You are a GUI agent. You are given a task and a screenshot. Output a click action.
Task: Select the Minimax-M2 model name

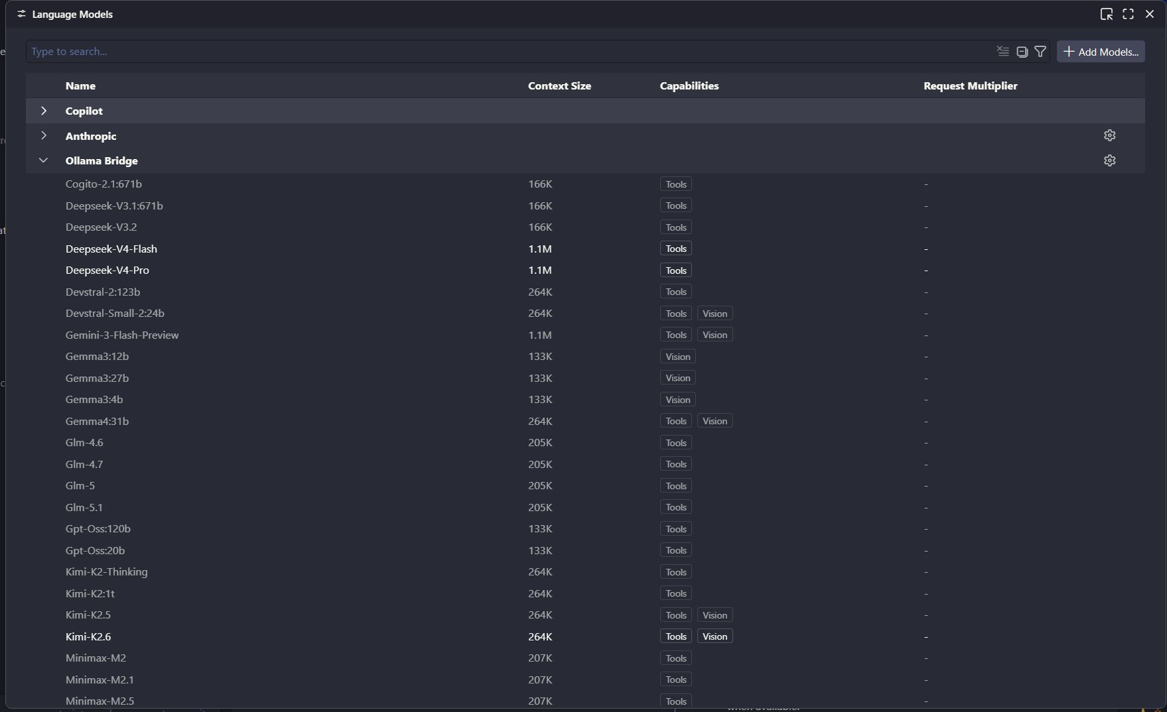pyautogui.click(x=96, y=658)
